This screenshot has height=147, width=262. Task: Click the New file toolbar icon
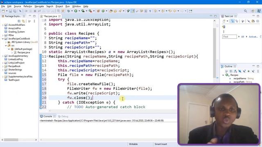(x=3, y=11)
